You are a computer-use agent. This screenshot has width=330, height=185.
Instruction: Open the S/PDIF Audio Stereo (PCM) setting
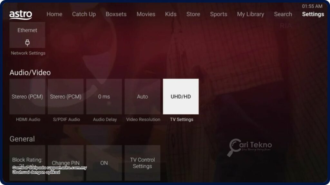click(66, 96)
